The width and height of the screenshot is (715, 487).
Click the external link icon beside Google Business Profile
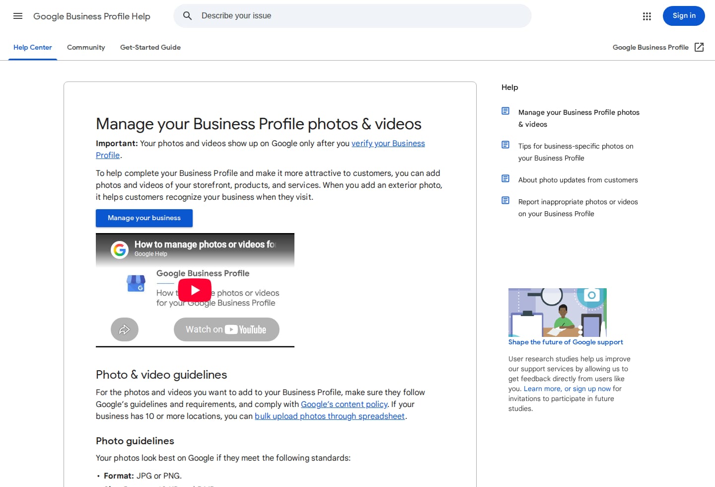click(699, 47)
